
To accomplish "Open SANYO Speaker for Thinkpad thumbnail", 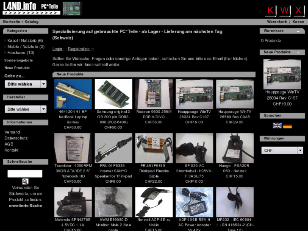I will click(114, 148).
